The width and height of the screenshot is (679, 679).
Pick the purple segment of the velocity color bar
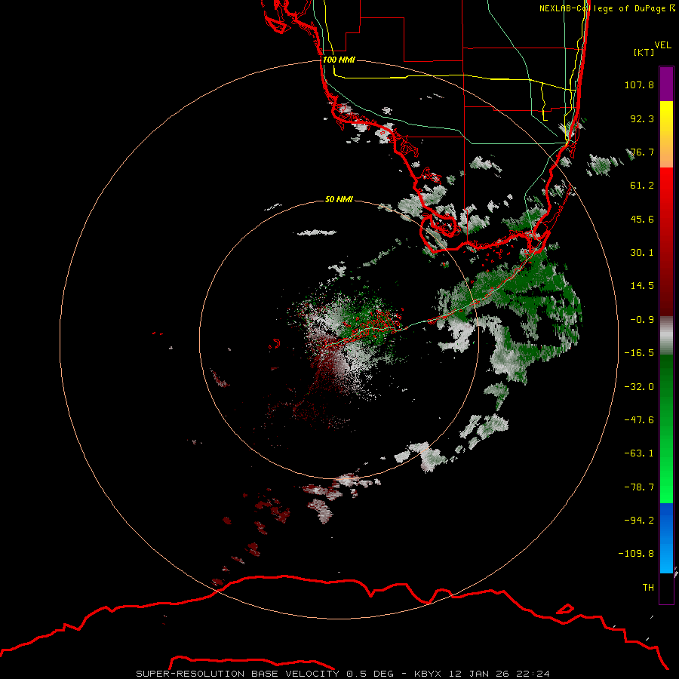tap(666, 84)
